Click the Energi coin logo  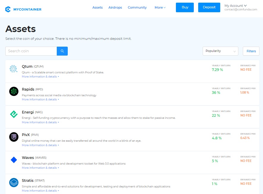click(14, 114)
